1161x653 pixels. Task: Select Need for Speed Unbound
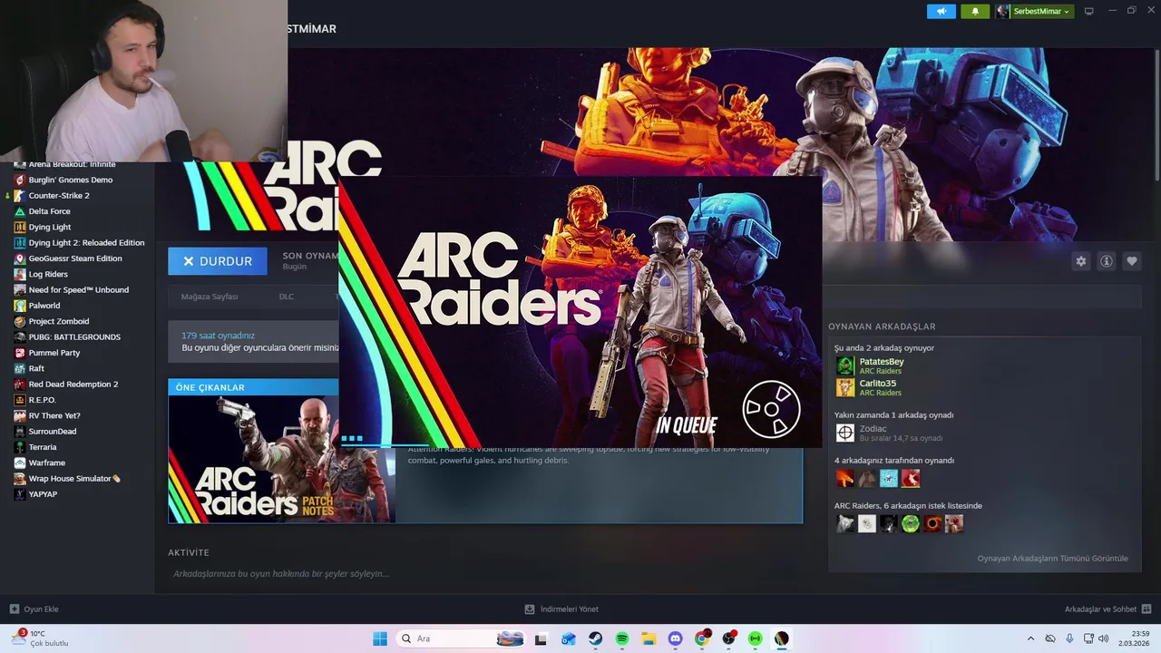click(x=78, y=289)
